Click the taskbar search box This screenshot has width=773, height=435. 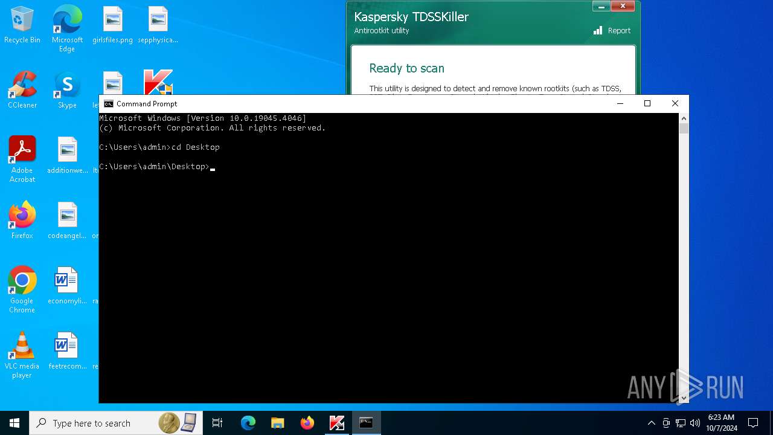pyautogui.click(x=117, y=423)
